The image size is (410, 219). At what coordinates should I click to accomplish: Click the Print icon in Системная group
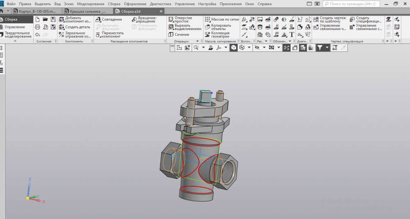point(37,27)
